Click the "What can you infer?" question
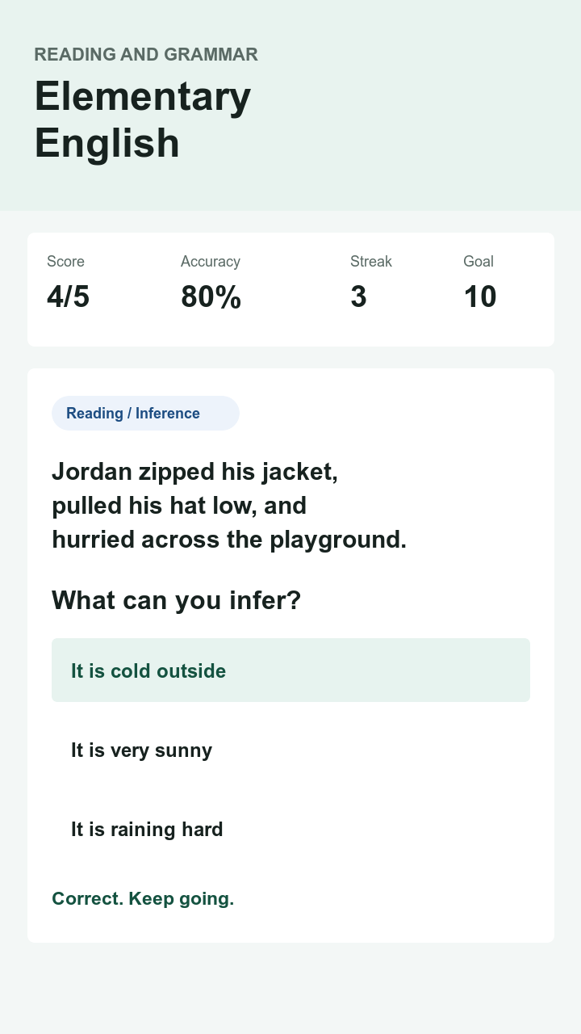Image resolution: width=581 pixels, height=1034 pixels. click(176, 600)
